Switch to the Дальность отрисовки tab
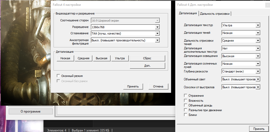Viewport: 270px width, 132px height. point(215,14)
